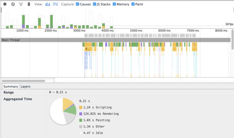
Task: Click the 4000 ms time ruler label
Action: pos(107,31)
